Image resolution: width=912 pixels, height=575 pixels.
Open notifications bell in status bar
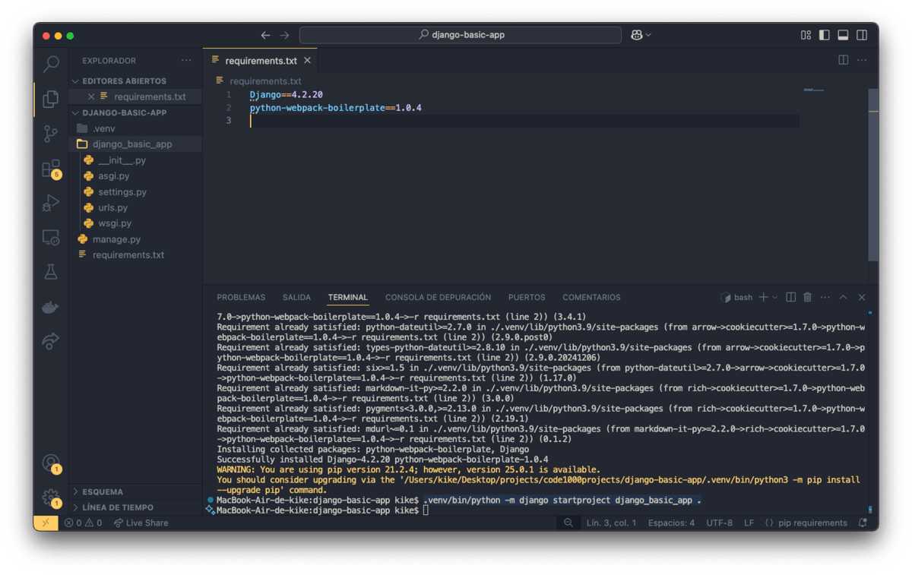(x=863, y=523)
